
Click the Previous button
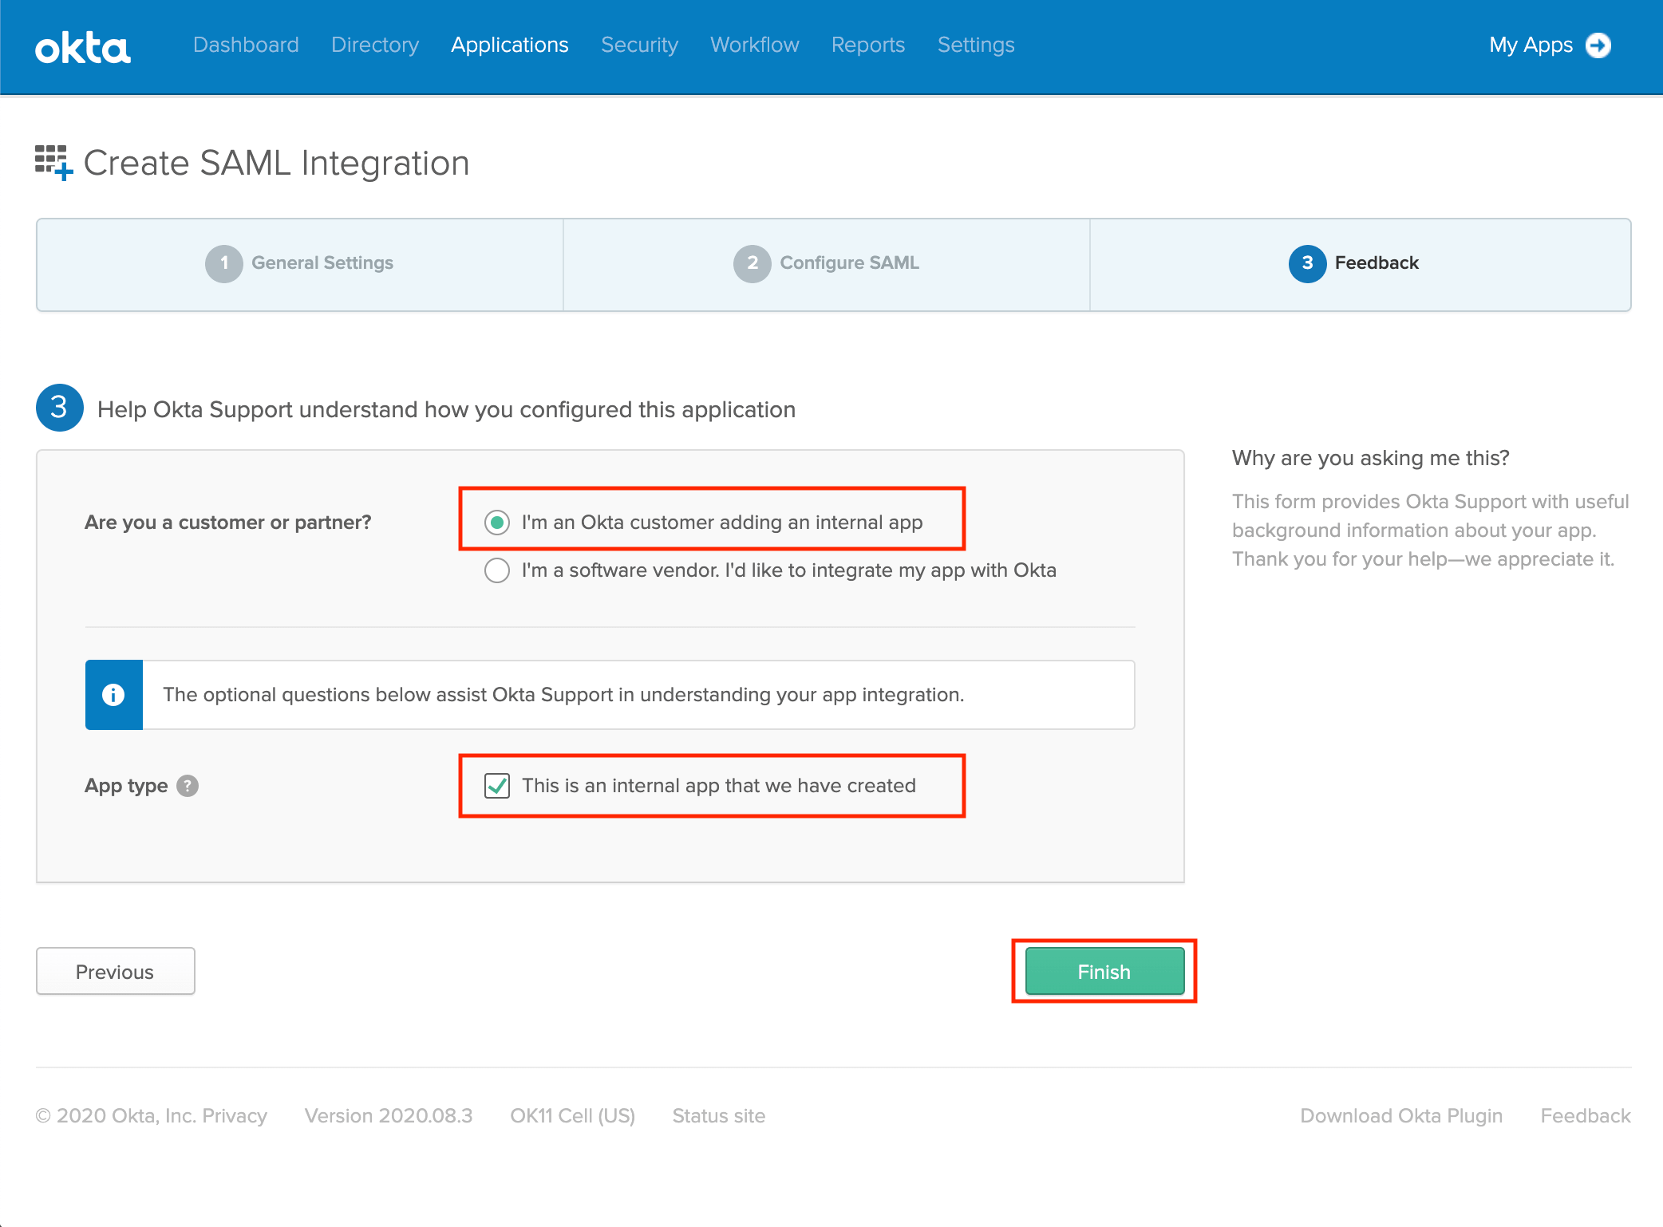[115, 971]
